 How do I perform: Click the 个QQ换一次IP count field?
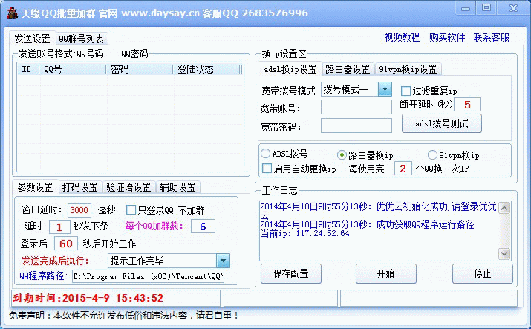[x=403, y=169]
